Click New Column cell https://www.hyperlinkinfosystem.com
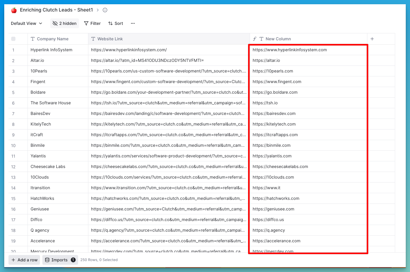The image size is (410, 272). (x=308, y=50)
